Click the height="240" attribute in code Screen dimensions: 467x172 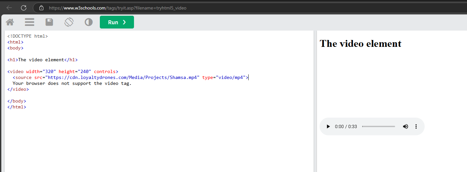[75, 71]
